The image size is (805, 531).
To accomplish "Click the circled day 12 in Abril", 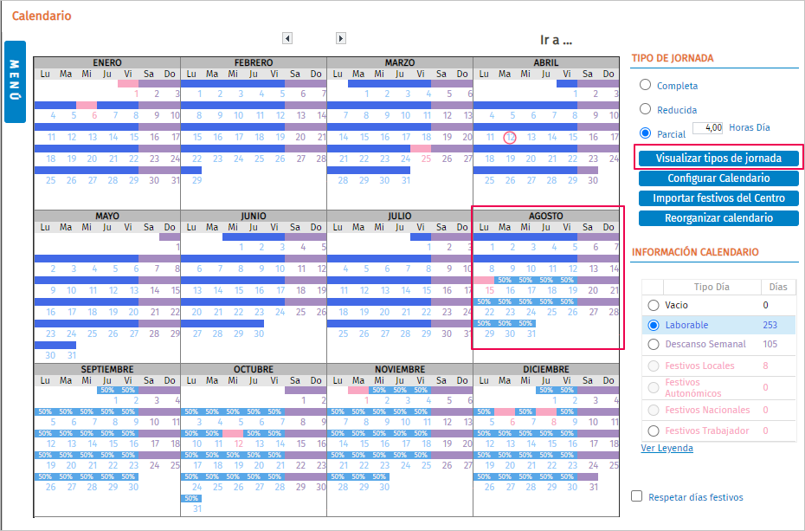I will (x=511, y=138).
